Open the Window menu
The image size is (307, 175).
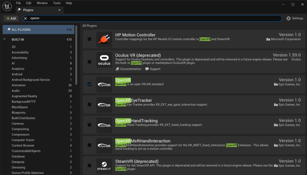[42, 3]
